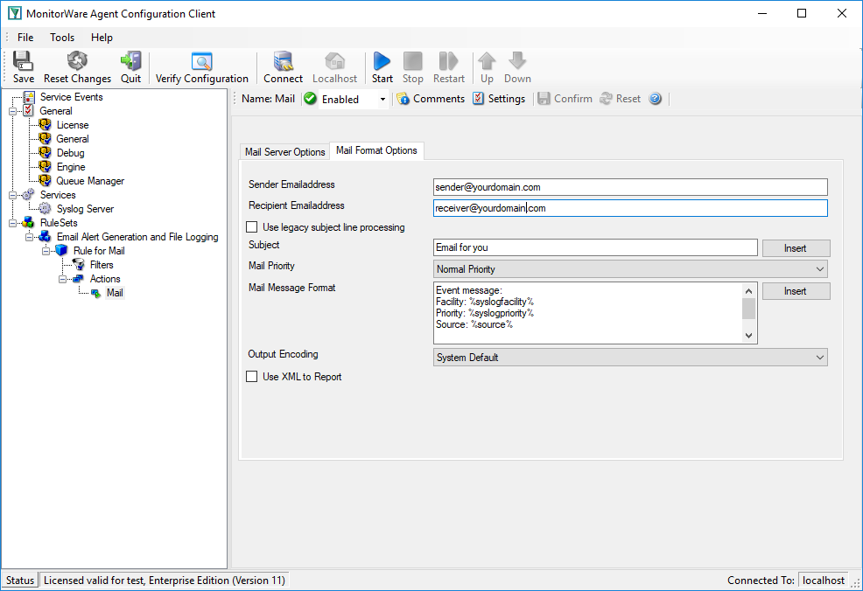Select the Filters node under Rule for Mail
The height and width of the screenshot is (591, 863).
coord(102,265)
